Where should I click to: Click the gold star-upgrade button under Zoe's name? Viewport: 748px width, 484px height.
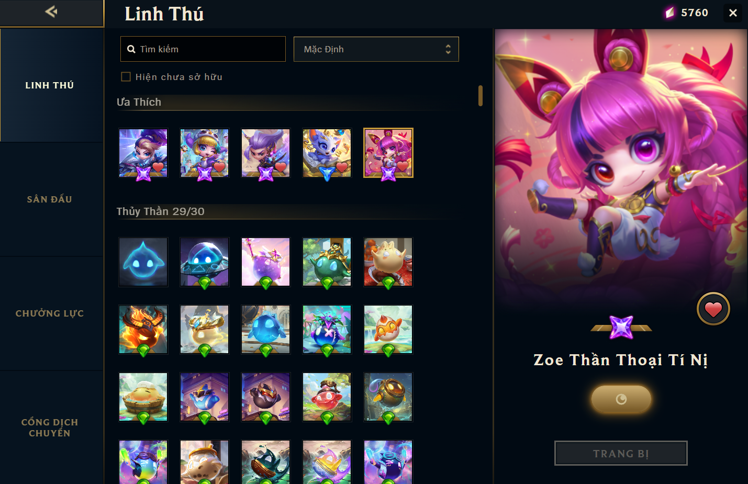tap(621, 399)
